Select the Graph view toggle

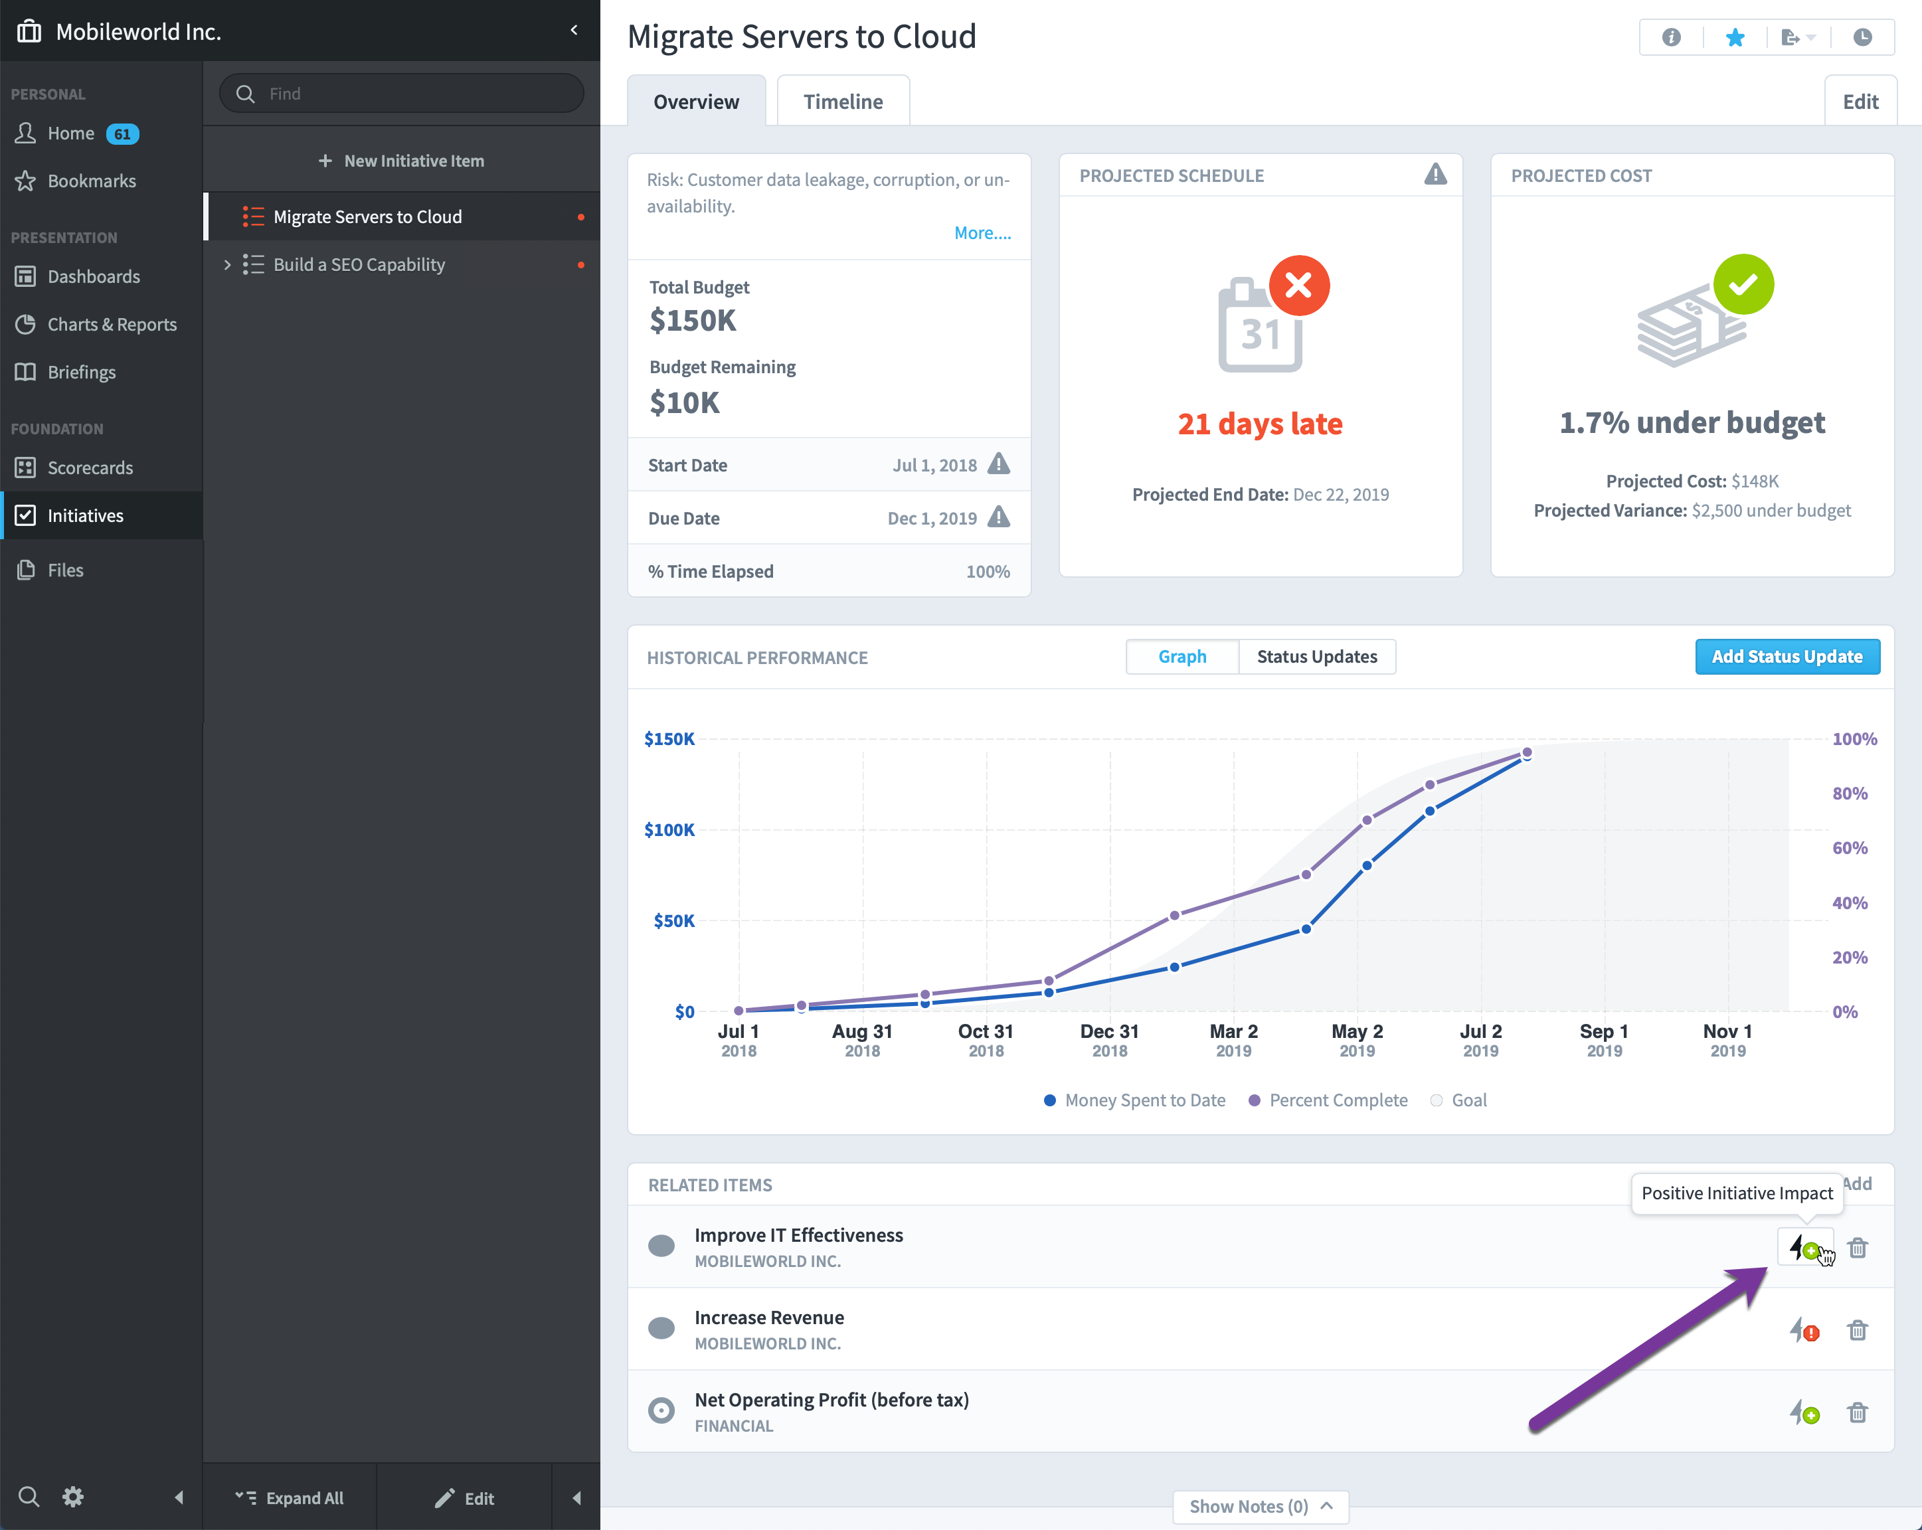coord(1182,656)
